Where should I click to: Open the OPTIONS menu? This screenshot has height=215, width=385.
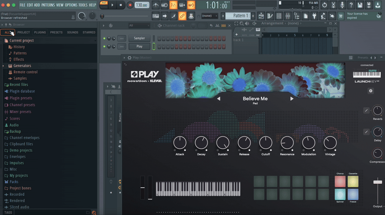[x=71, y=5]
